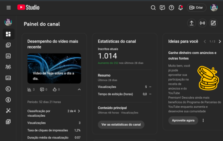Screen dimensions: 223x141
Task: Click 'Conteúdo principal' heading
Action: tap(112, 108)
